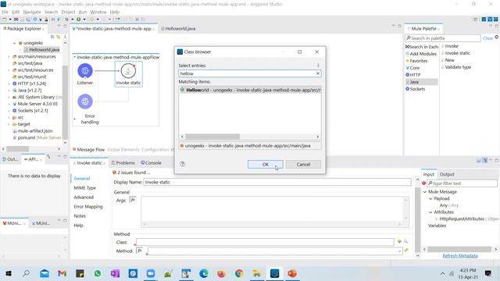Toggle the fx expression button for Method

click(x=139, y=251)
